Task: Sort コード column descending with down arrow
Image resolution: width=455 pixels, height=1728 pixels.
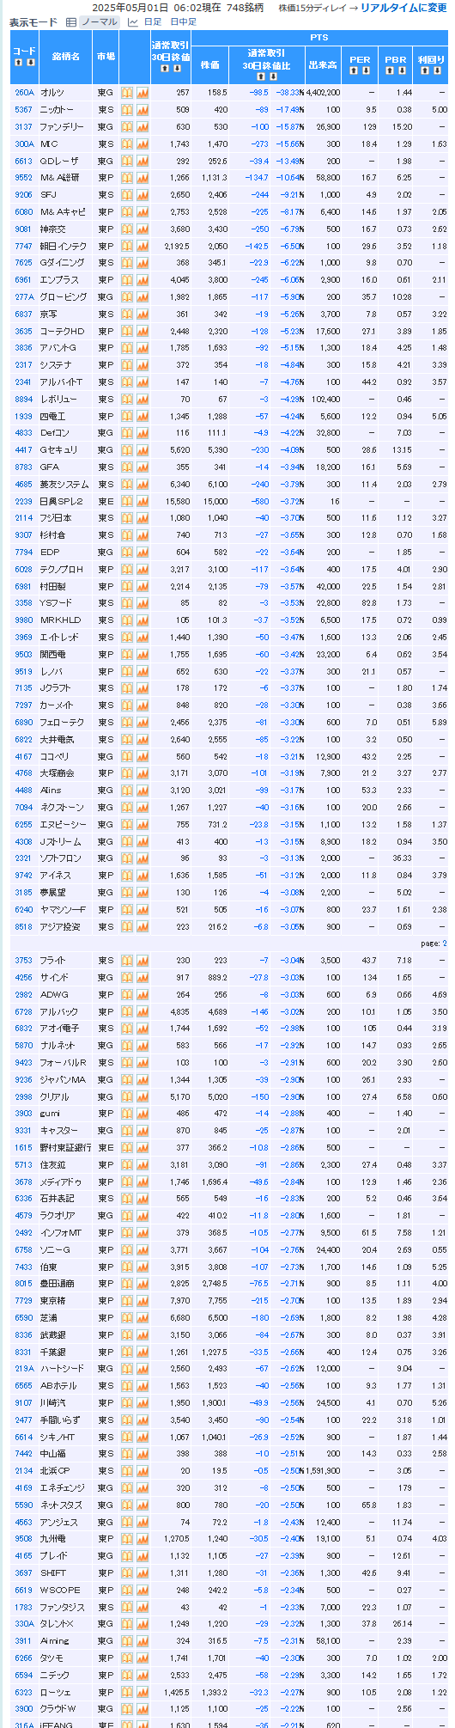Action: click(30, 63)
